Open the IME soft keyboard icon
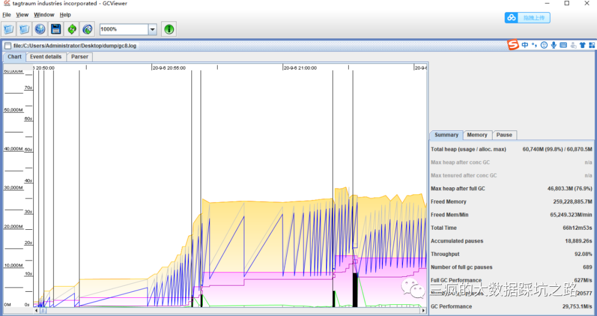 coord(563,45)
